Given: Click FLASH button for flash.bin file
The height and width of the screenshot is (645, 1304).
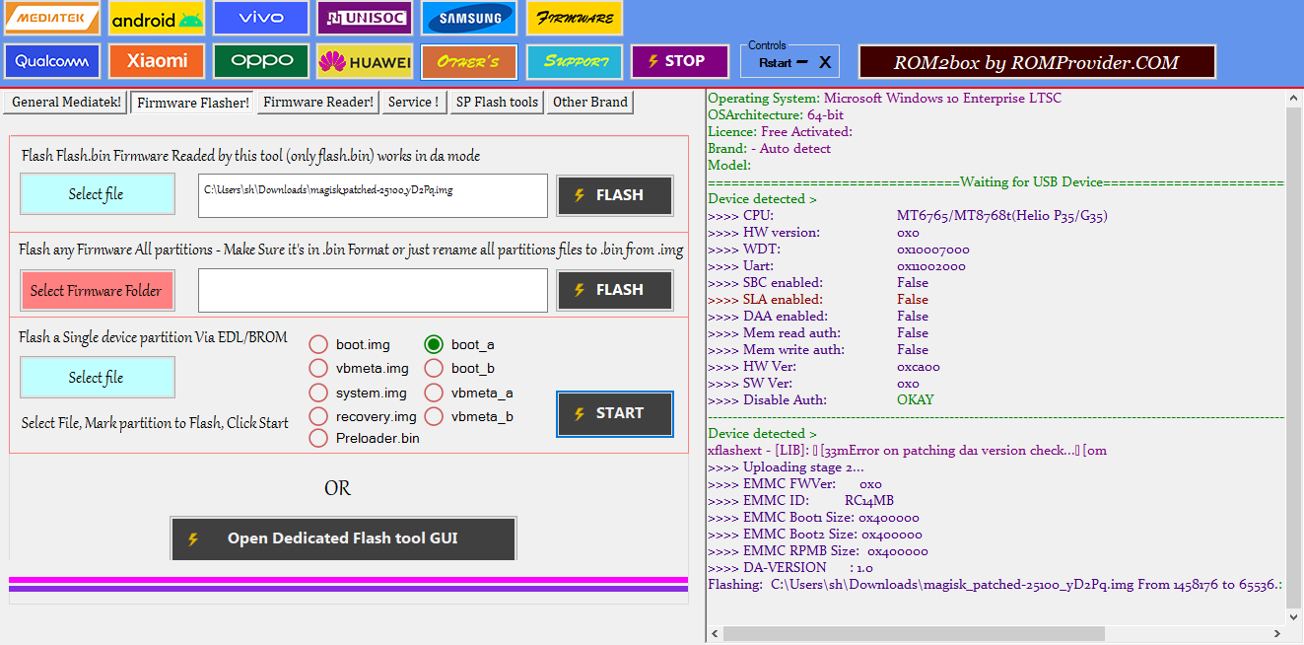Looking at the screenshot, I should 615,195.
